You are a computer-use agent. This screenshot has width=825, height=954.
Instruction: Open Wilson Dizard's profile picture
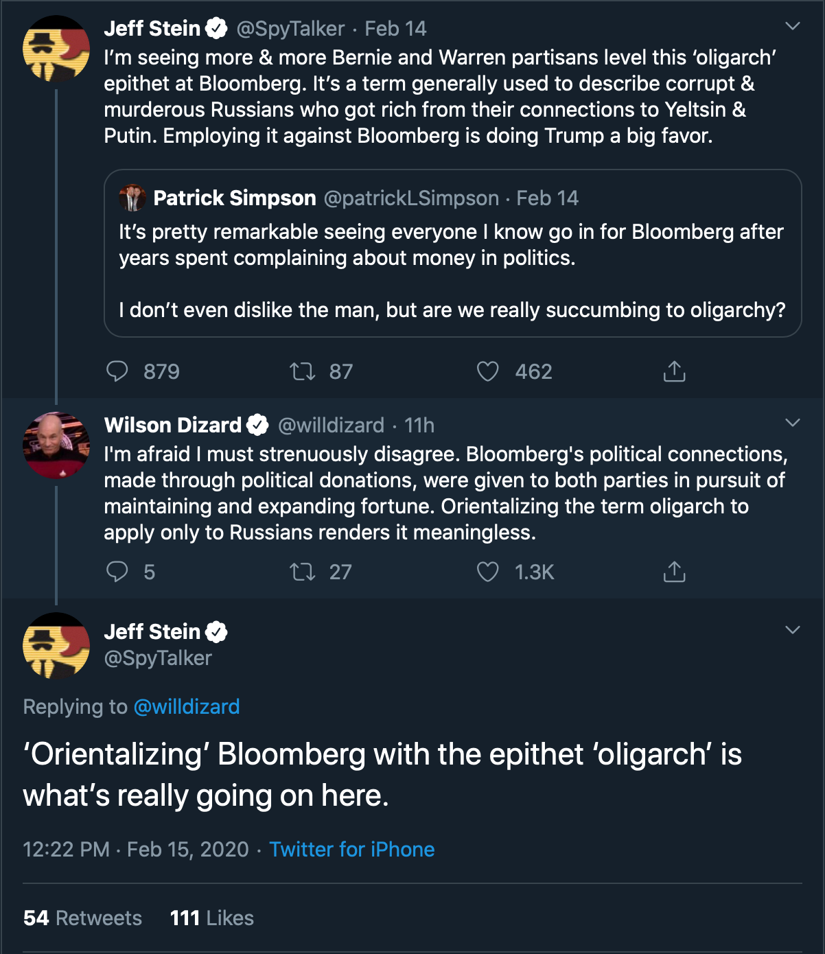[x=56, y=445]
